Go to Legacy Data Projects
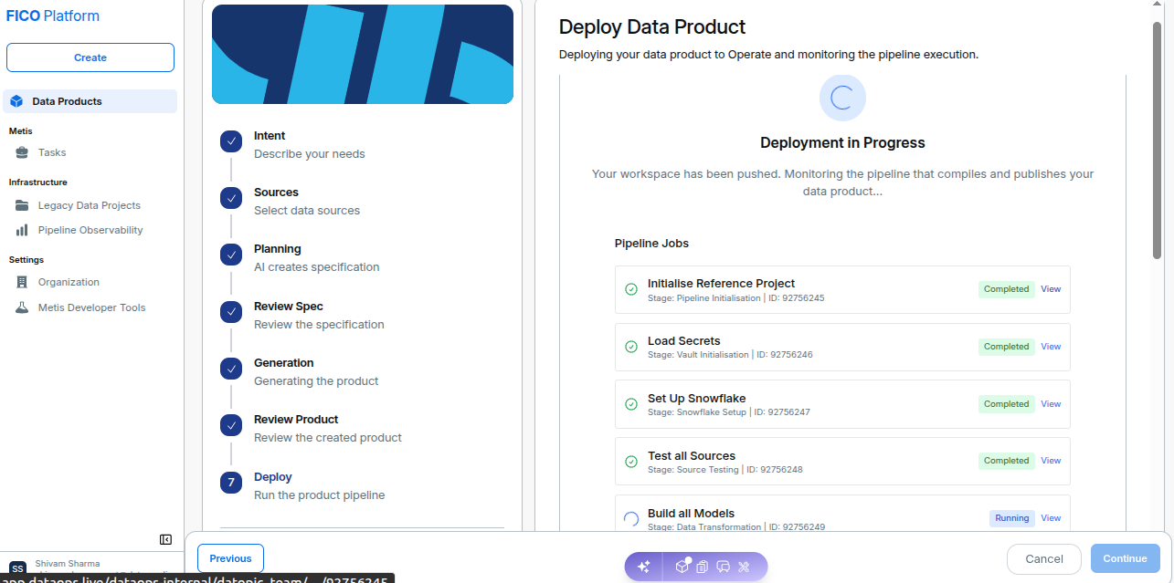1174x583 pixels. point(90,205)
